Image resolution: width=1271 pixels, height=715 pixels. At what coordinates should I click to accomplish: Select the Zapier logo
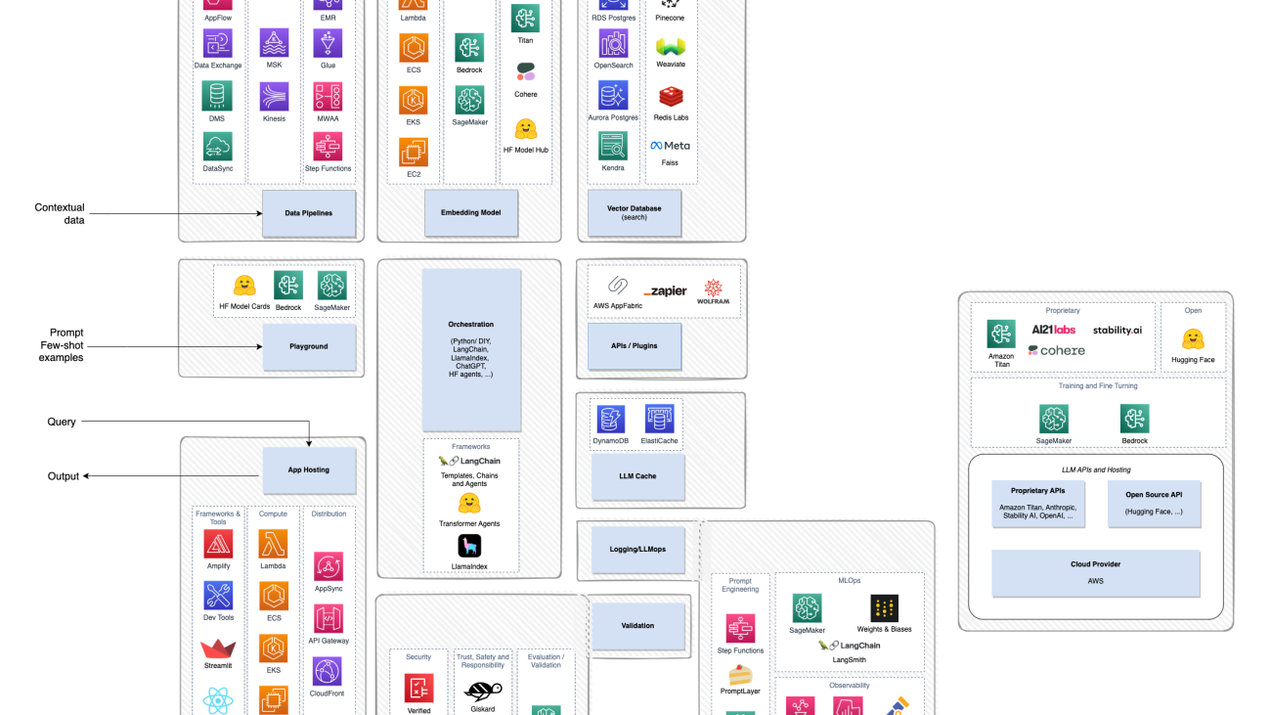(665, 291)
